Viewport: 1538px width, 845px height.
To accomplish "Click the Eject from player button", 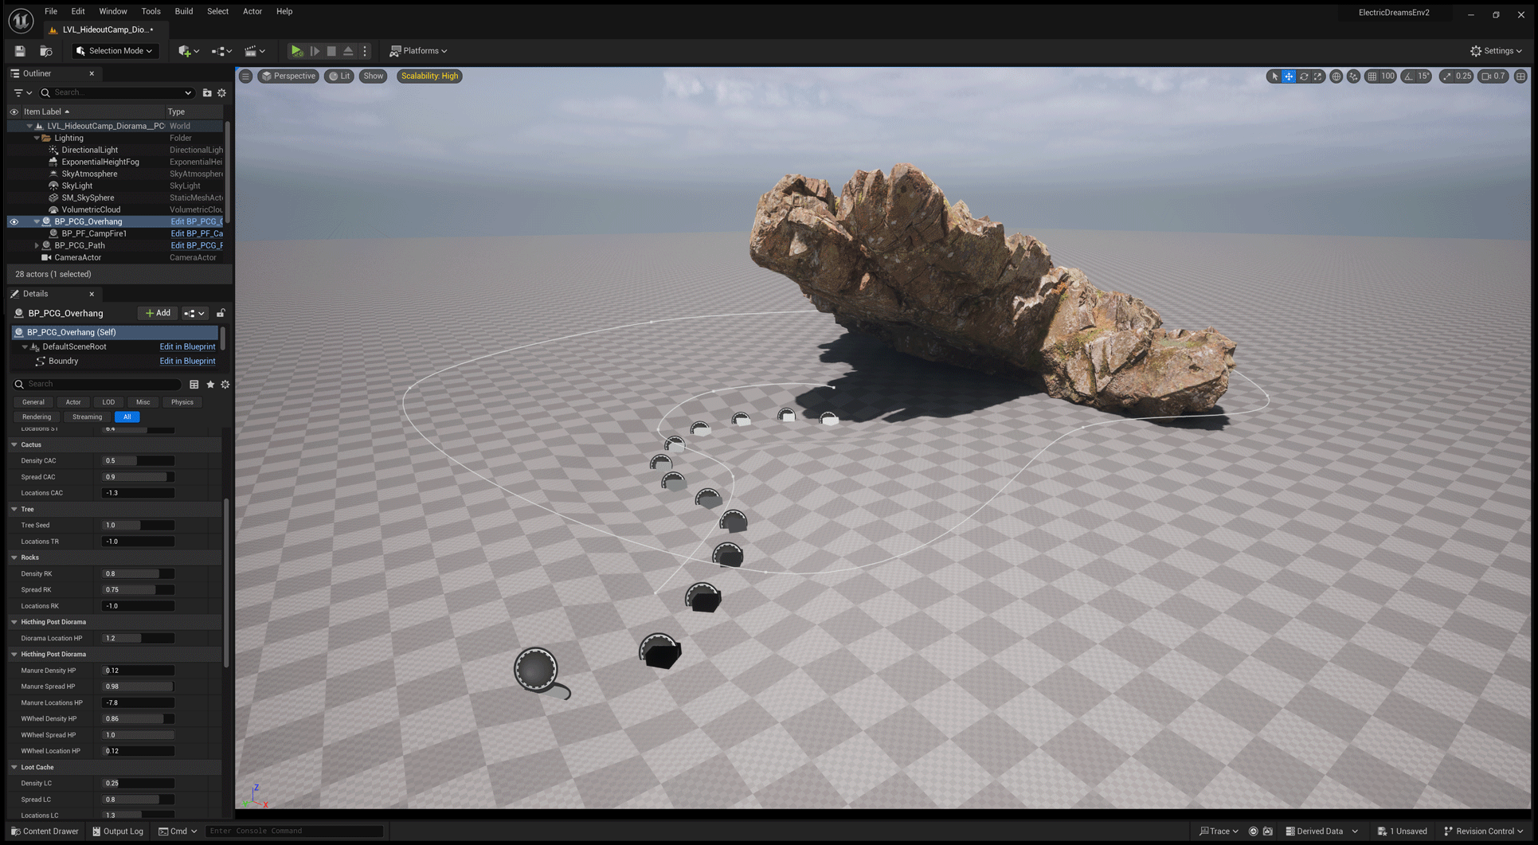I will pyautogui.click(x=348, y=51).
